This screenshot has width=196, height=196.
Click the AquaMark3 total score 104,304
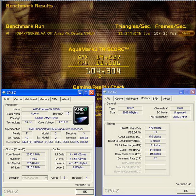tap(103, 71)
